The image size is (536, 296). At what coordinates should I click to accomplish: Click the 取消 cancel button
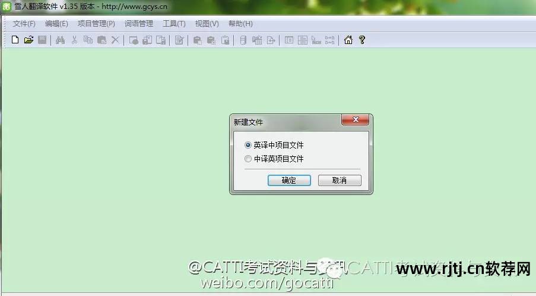coord(340,180)
